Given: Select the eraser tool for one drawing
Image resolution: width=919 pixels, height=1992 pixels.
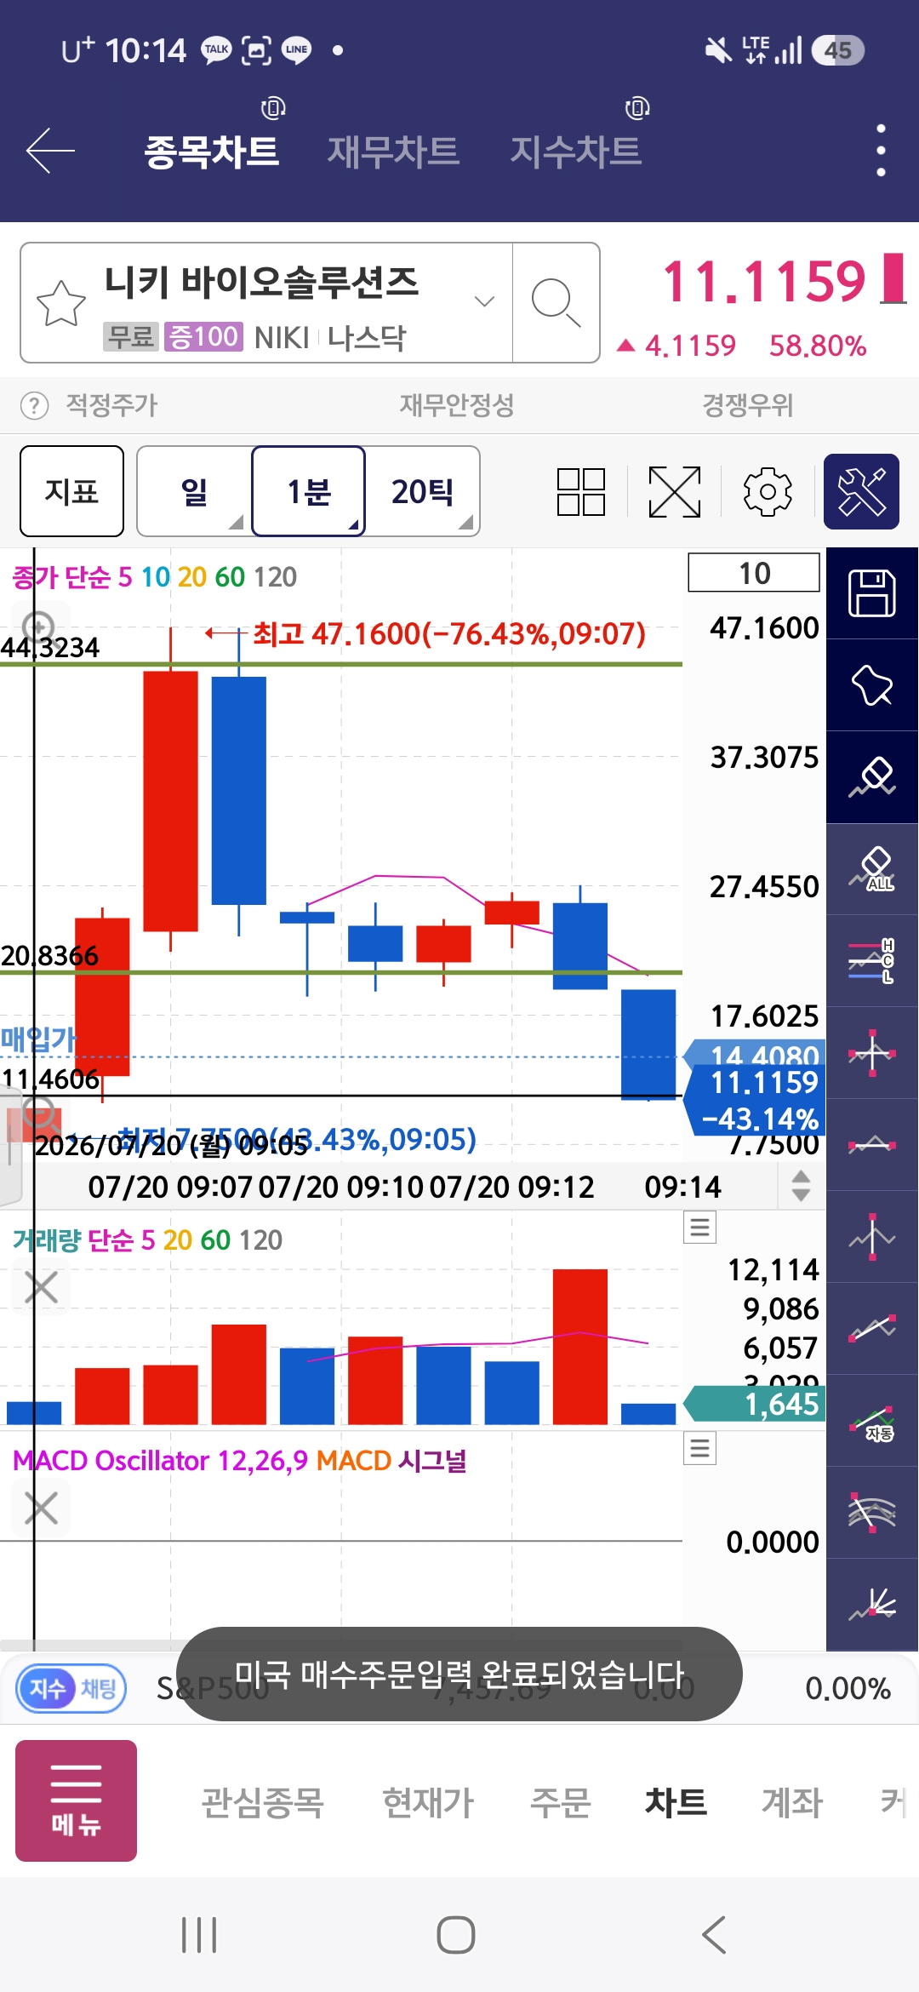Looking at the screenshot, I should pos(872,777).
